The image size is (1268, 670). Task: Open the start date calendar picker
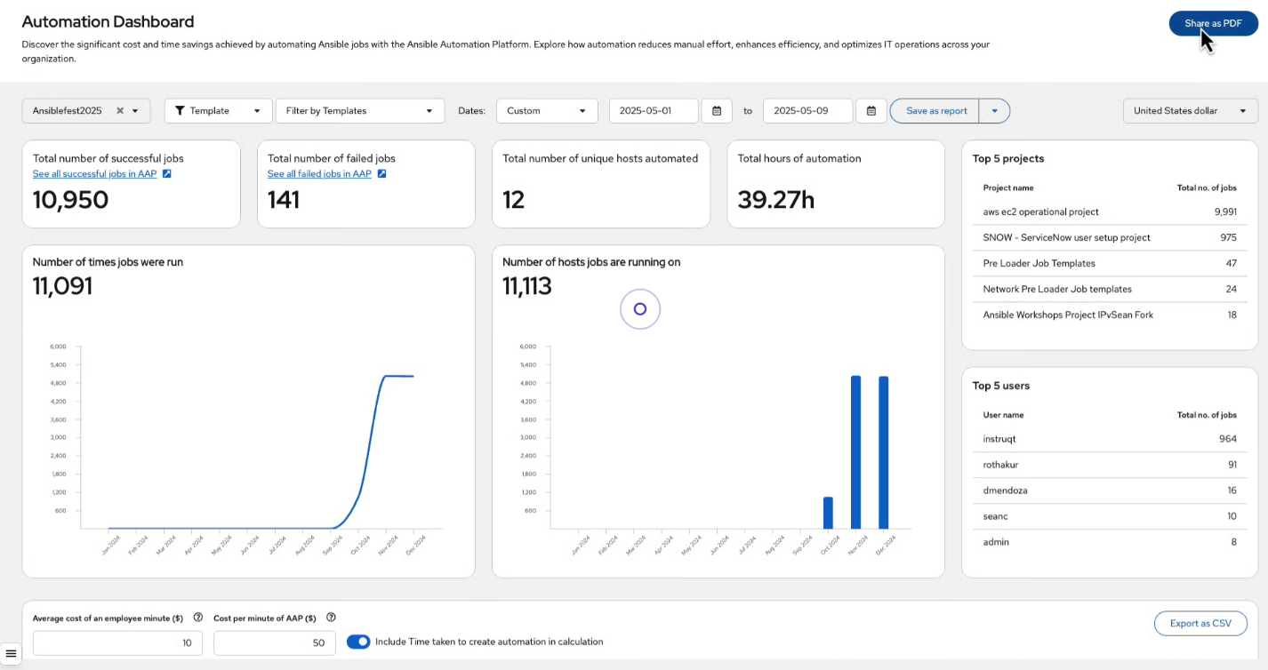point(717,110)
